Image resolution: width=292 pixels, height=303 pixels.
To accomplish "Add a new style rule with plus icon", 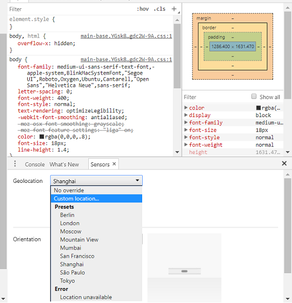I will click(x=174, y=9).
